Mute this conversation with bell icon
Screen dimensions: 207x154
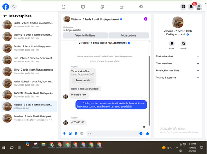pos(172,44)
